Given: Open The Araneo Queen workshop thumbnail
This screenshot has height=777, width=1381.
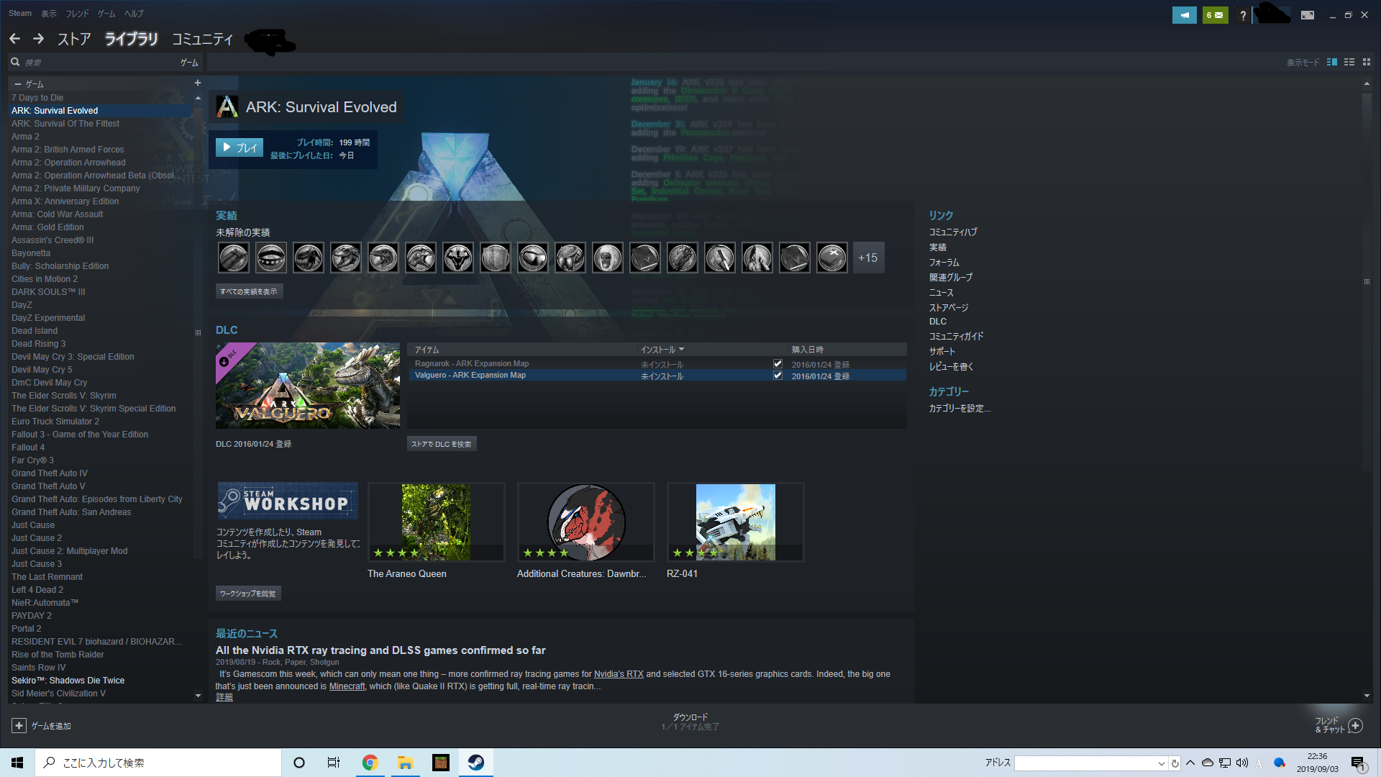Looking at the screenshot, I should pyautogui.click(x=437, y=522).
